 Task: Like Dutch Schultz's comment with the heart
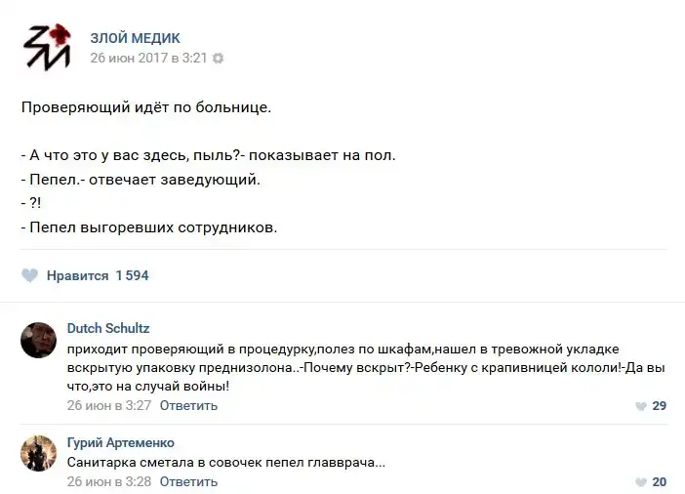click(x=640, y=406)
